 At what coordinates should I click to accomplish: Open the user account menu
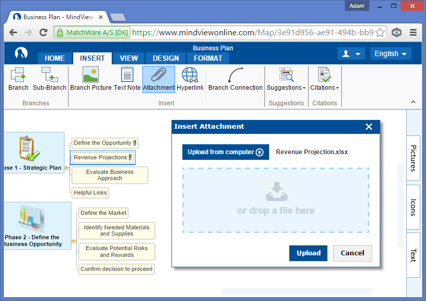[x=351, y=53]
